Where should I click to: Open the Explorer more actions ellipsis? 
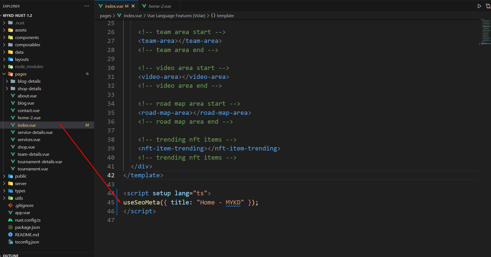click(87, 6)
